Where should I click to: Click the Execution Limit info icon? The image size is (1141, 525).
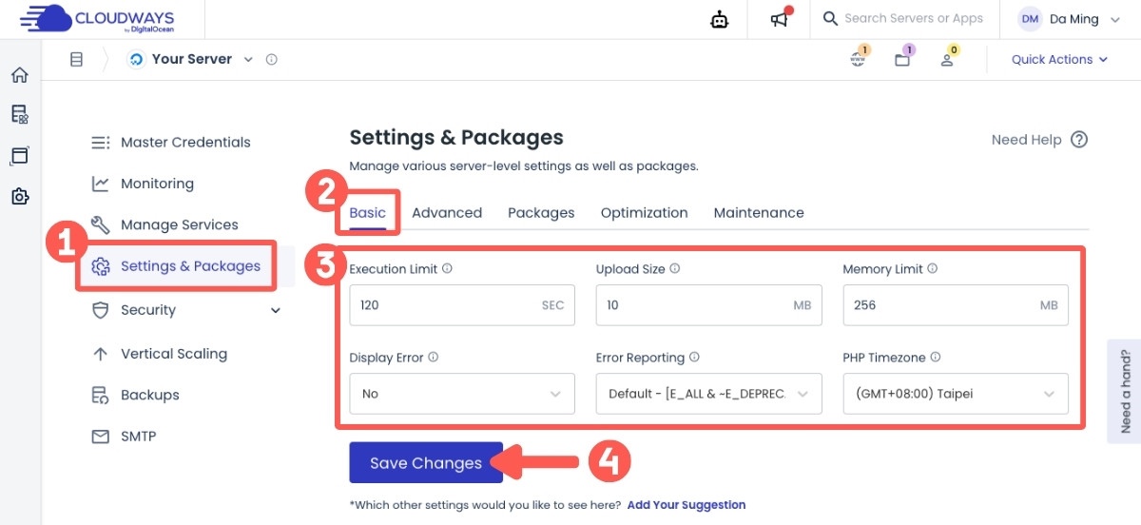[447, 269]
